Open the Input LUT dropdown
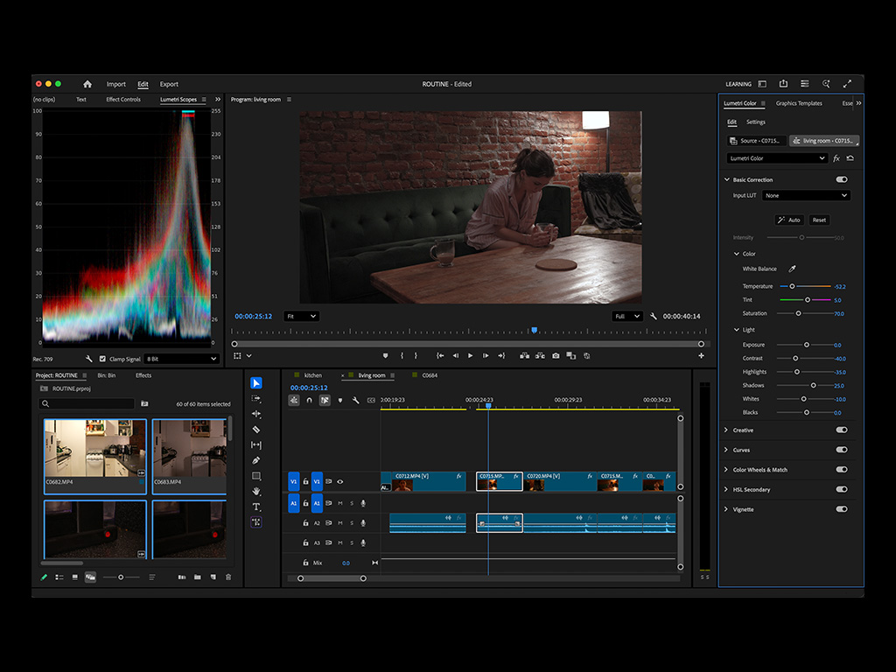This screenshot has width=896, height=672. point(805,195)
